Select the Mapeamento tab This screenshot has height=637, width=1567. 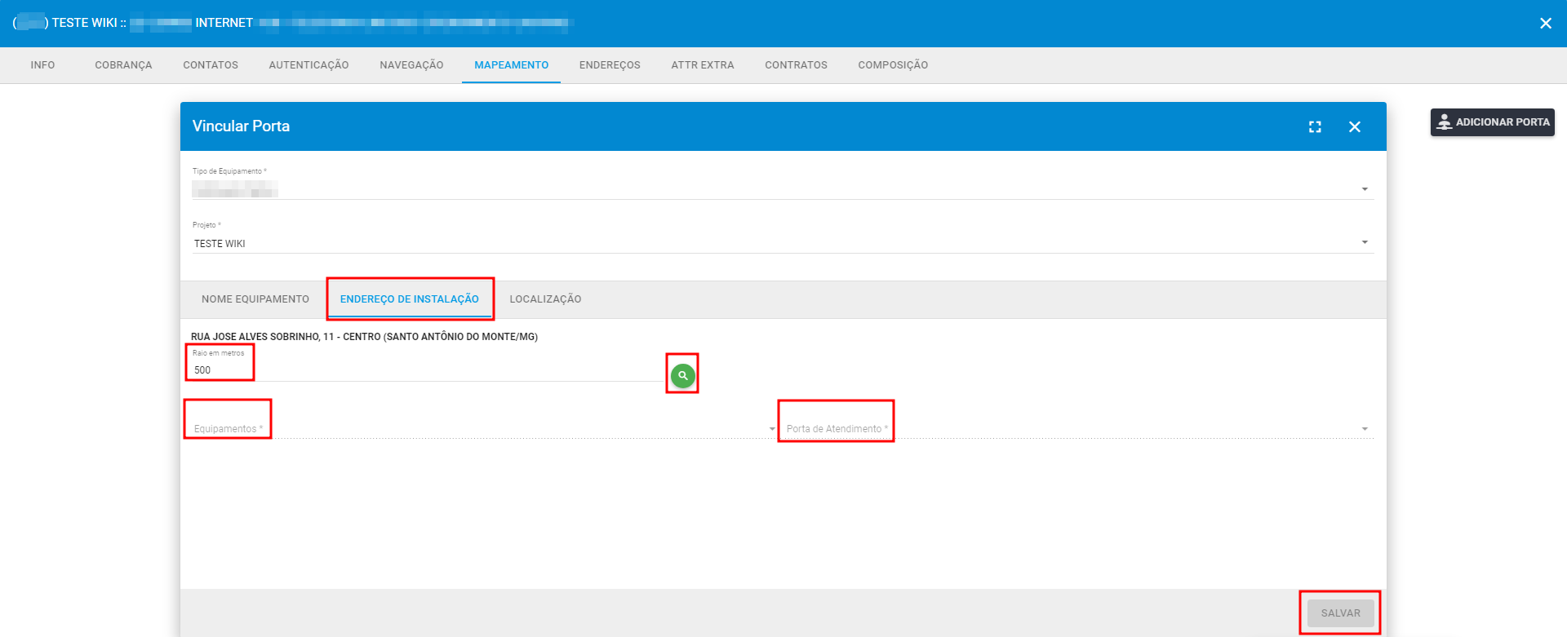point(512,65)
